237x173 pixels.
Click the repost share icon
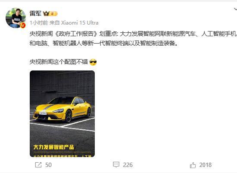point(38,165)
